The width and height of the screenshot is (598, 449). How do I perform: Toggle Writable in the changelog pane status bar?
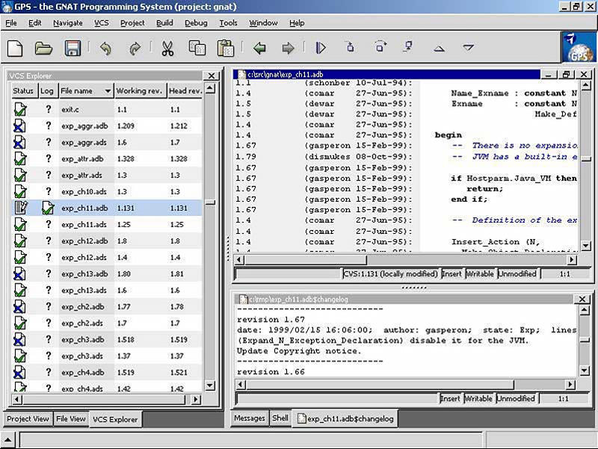(x=478, y=399)
